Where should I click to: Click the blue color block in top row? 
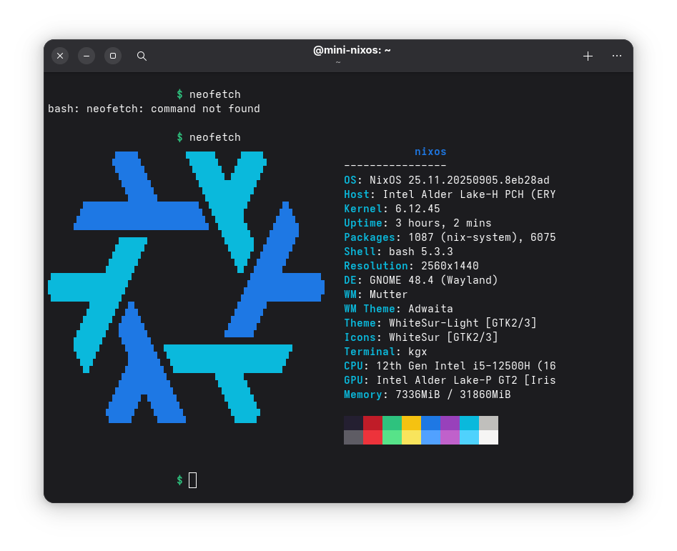click(x=430, y=423)
